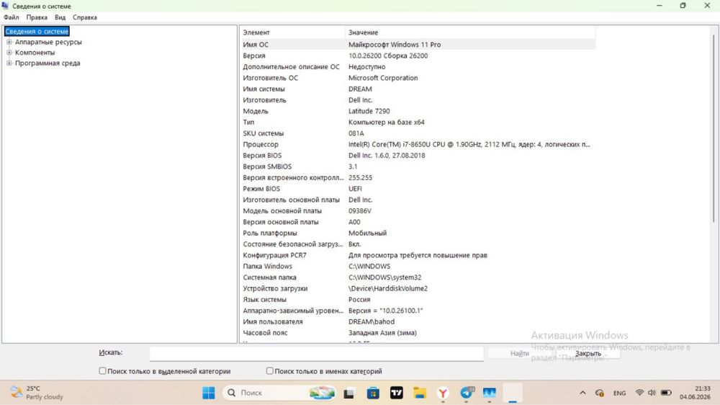
Task: Select the SKU системы row
Action: 418,133
